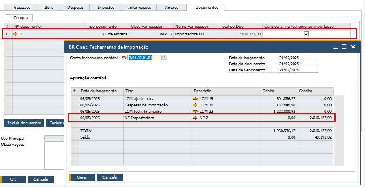The width and height of the screenshot is (365, 187).
Task: Cancel the Fechamento de importação dialog
Action: [x=111, y=177]
